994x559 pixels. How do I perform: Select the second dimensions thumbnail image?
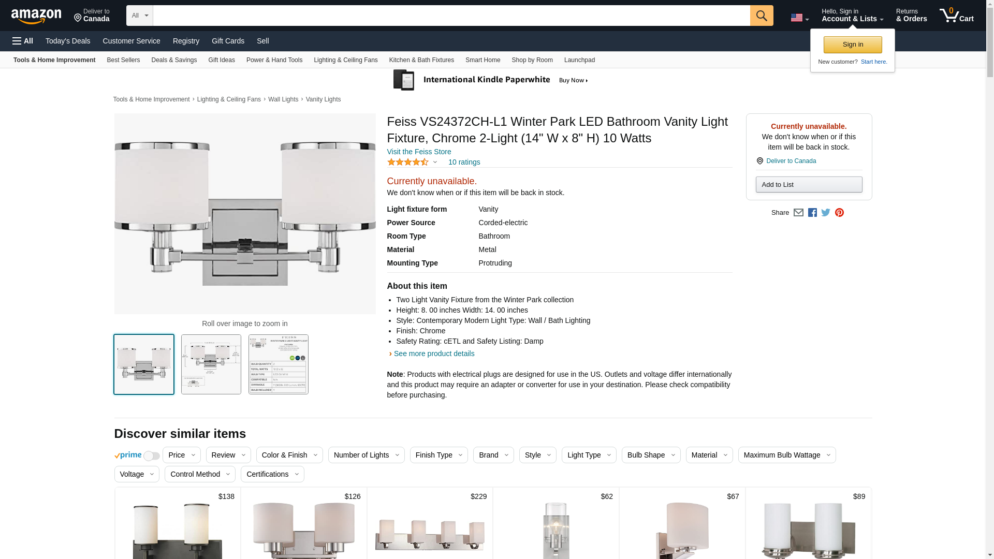click(211, 364)
